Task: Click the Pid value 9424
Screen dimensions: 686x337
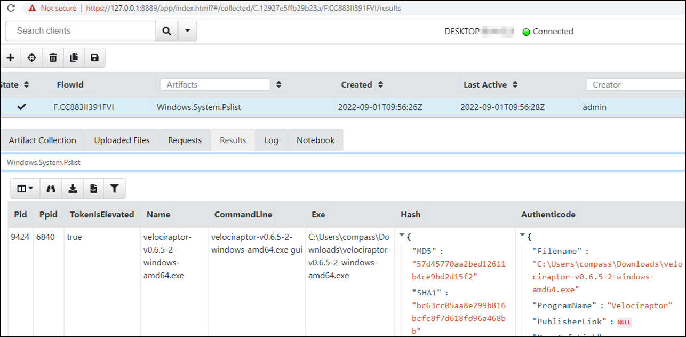Action: 20,237
